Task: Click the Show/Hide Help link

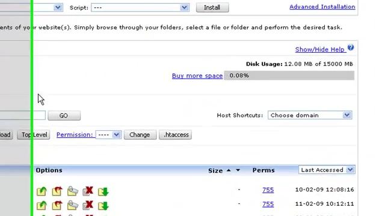Action: click(x=321, y=49)
